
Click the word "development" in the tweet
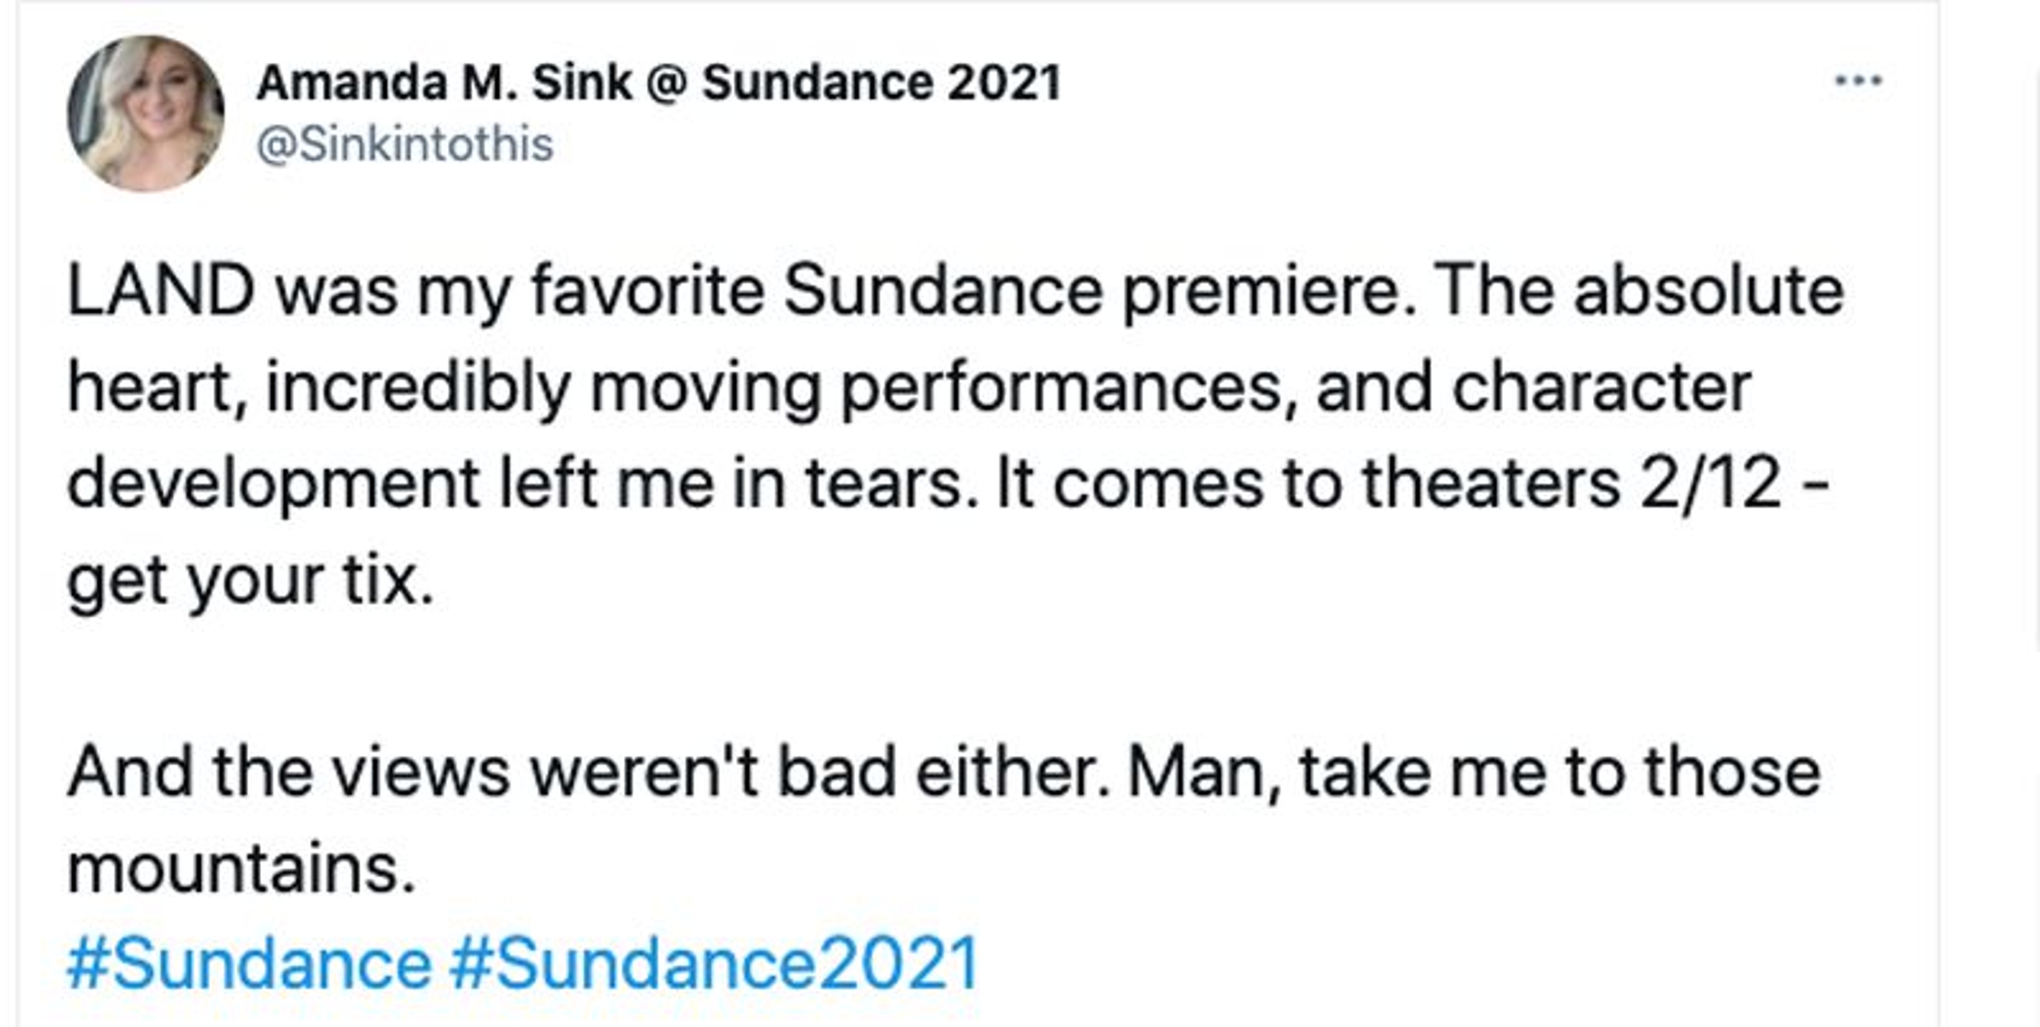point(273,483)
